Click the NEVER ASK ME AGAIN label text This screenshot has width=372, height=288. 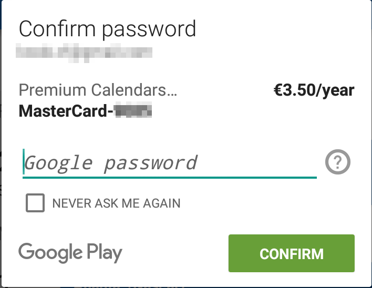[116, 203]
